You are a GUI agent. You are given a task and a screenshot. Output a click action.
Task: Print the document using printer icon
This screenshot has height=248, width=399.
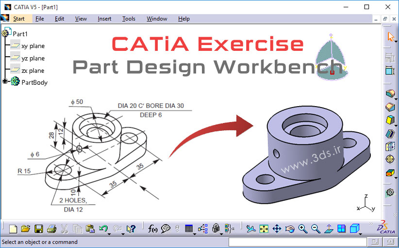tap(51, 229)
